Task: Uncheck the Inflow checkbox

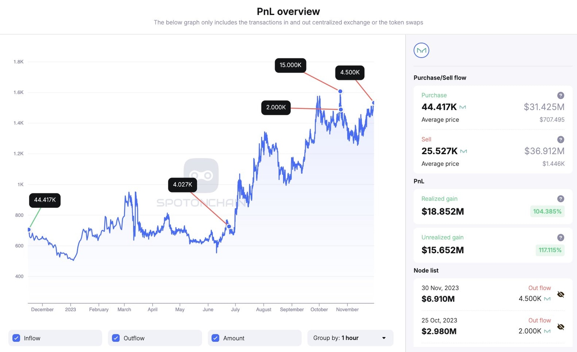Action: point(16,338)
